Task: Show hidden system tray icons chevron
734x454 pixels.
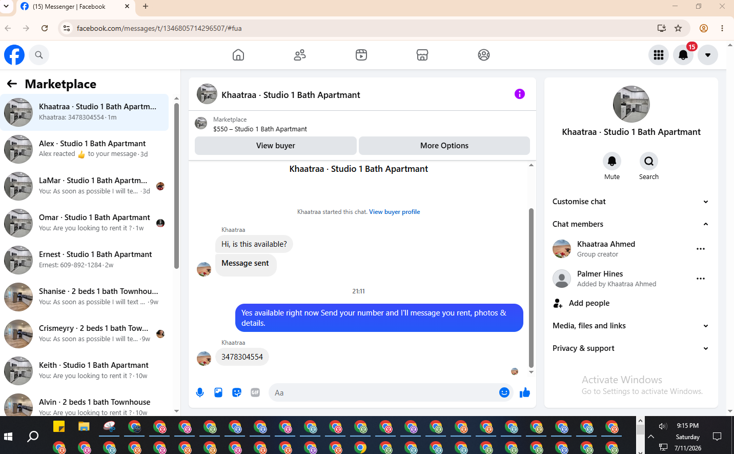Action: (x=651, y=437)
